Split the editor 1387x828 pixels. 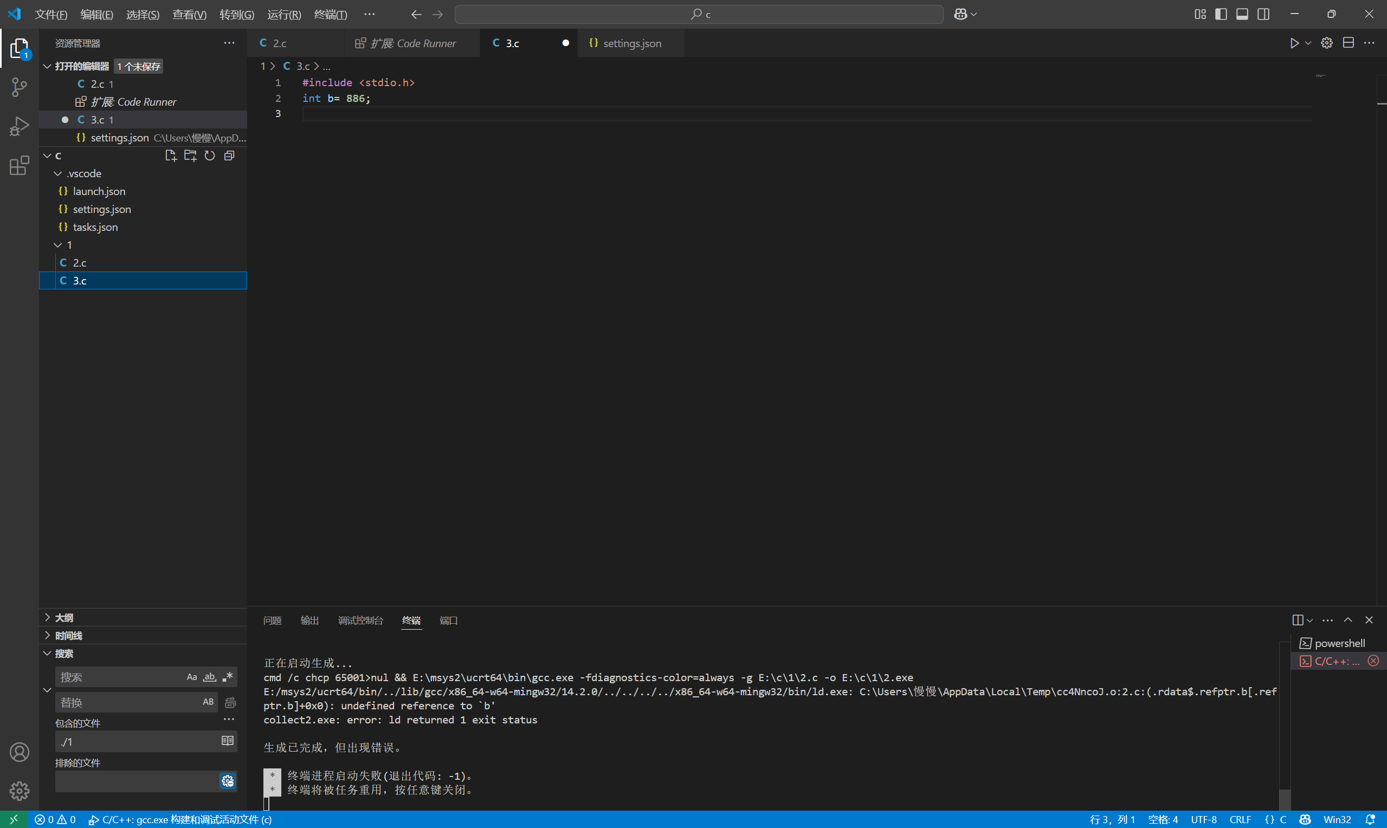click(x=1349, y=42)
